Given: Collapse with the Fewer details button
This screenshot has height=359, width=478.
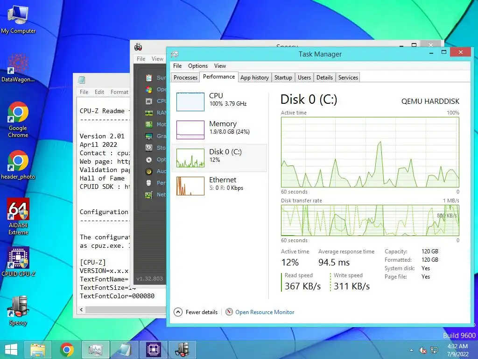Looking at the screenshot, I should (x=196, y=312).
